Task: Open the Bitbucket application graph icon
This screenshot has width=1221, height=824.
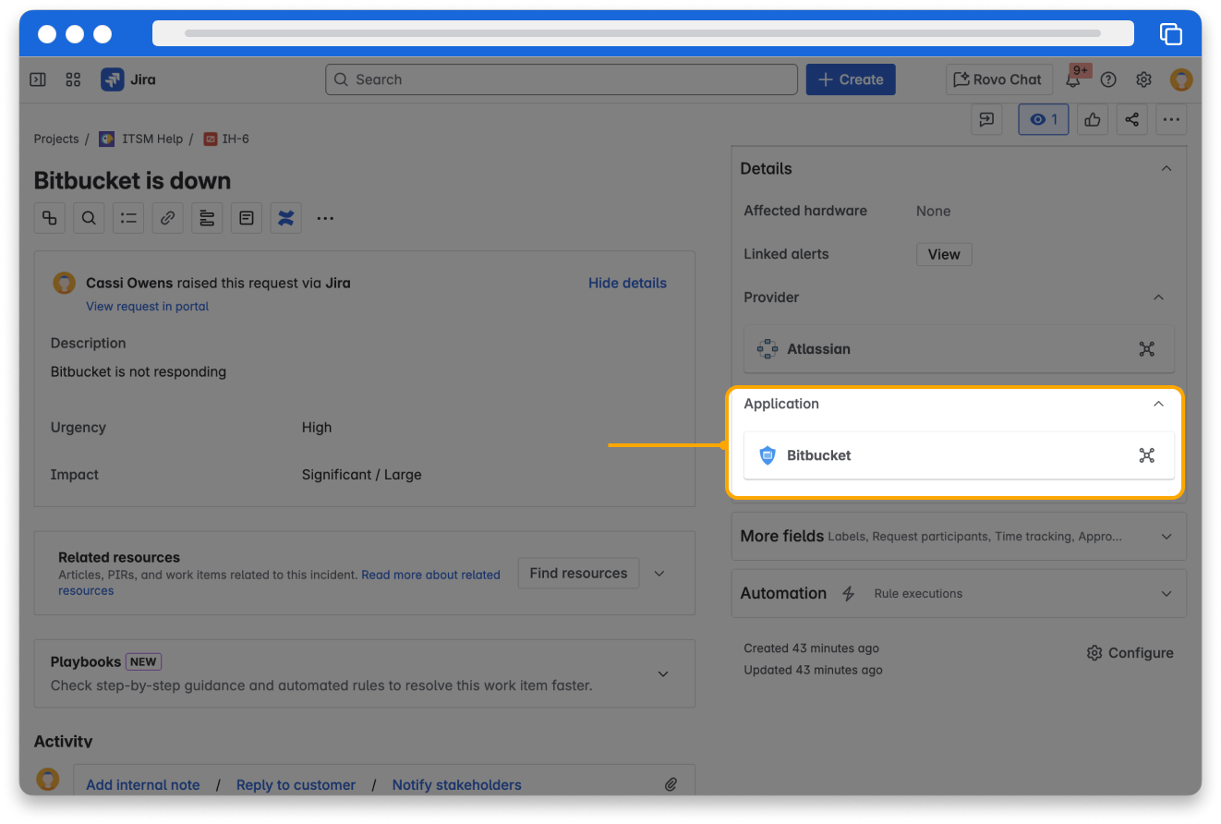Action: [1147, 455]
